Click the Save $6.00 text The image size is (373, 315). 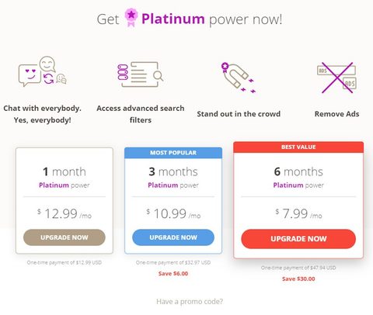tap(173, 274)
